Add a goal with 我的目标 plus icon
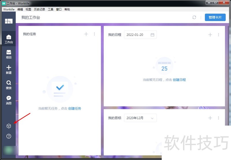 tap(210, 118)
